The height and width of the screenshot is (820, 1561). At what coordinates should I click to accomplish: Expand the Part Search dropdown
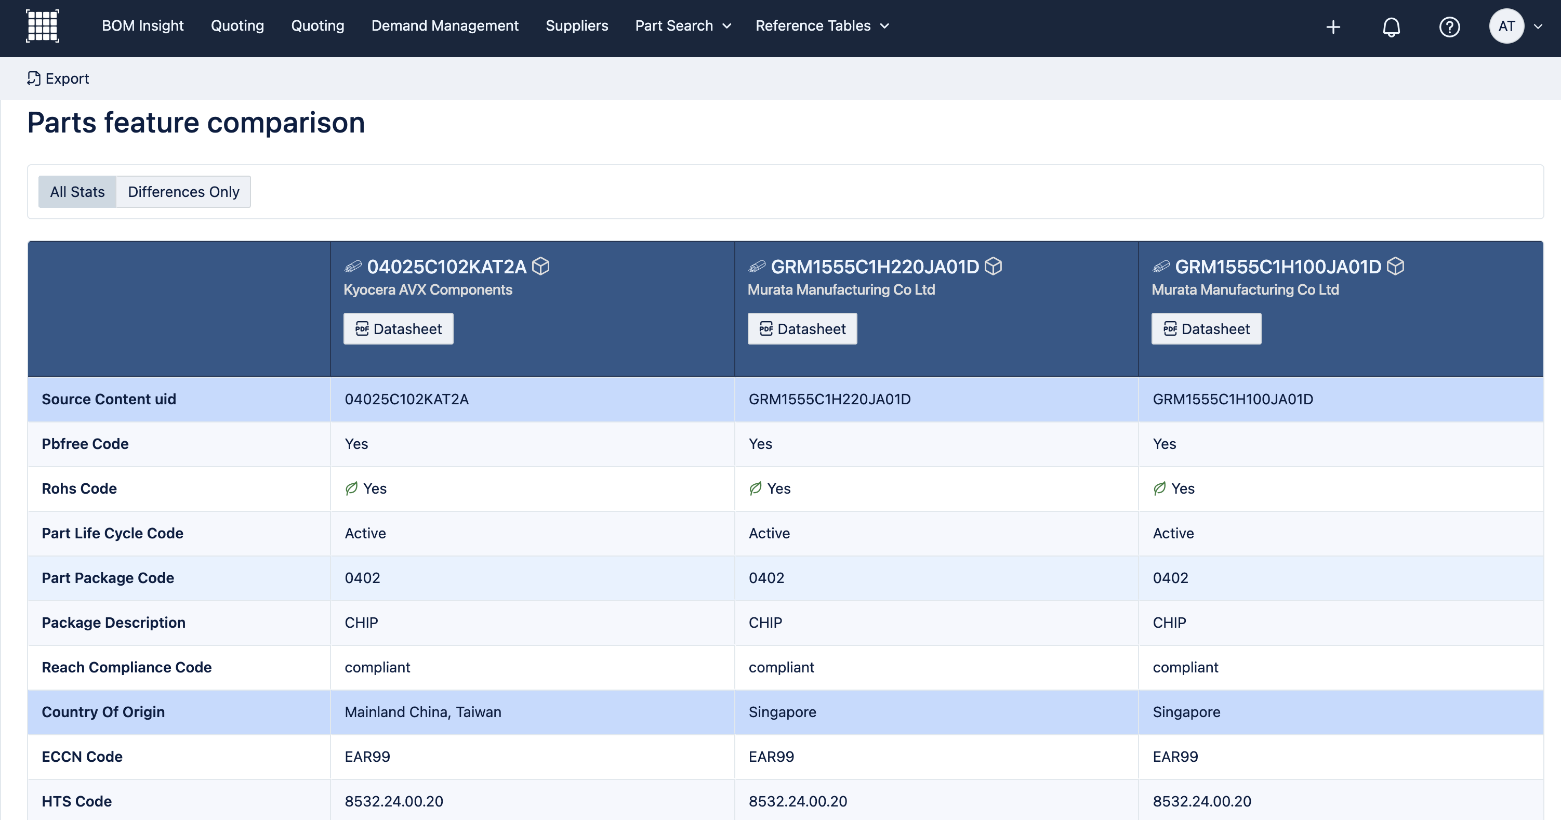tap(683, 25)
